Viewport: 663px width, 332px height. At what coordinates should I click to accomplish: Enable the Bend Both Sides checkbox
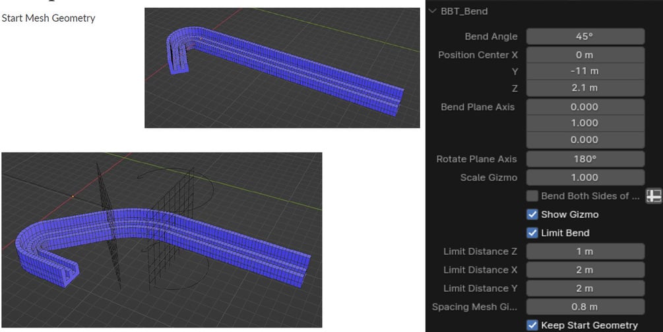(x=532, y=196)
